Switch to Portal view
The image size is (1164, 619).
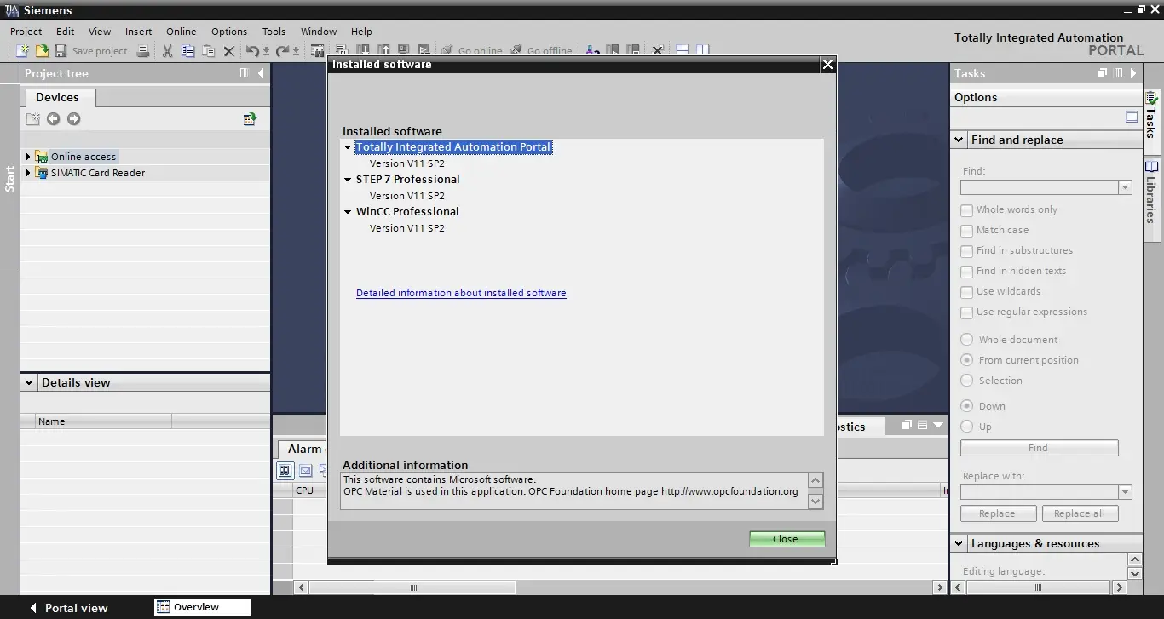pyautogui.click(x=68, y=608)
